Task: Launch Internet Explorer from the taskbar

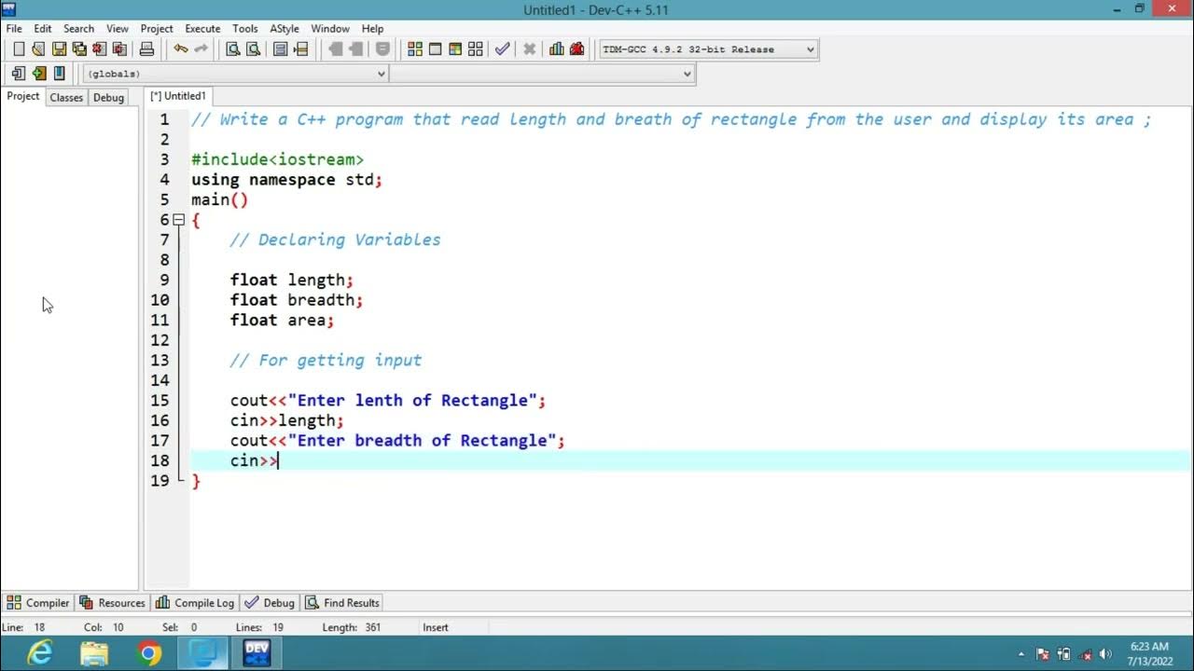Action: point(40,653)
